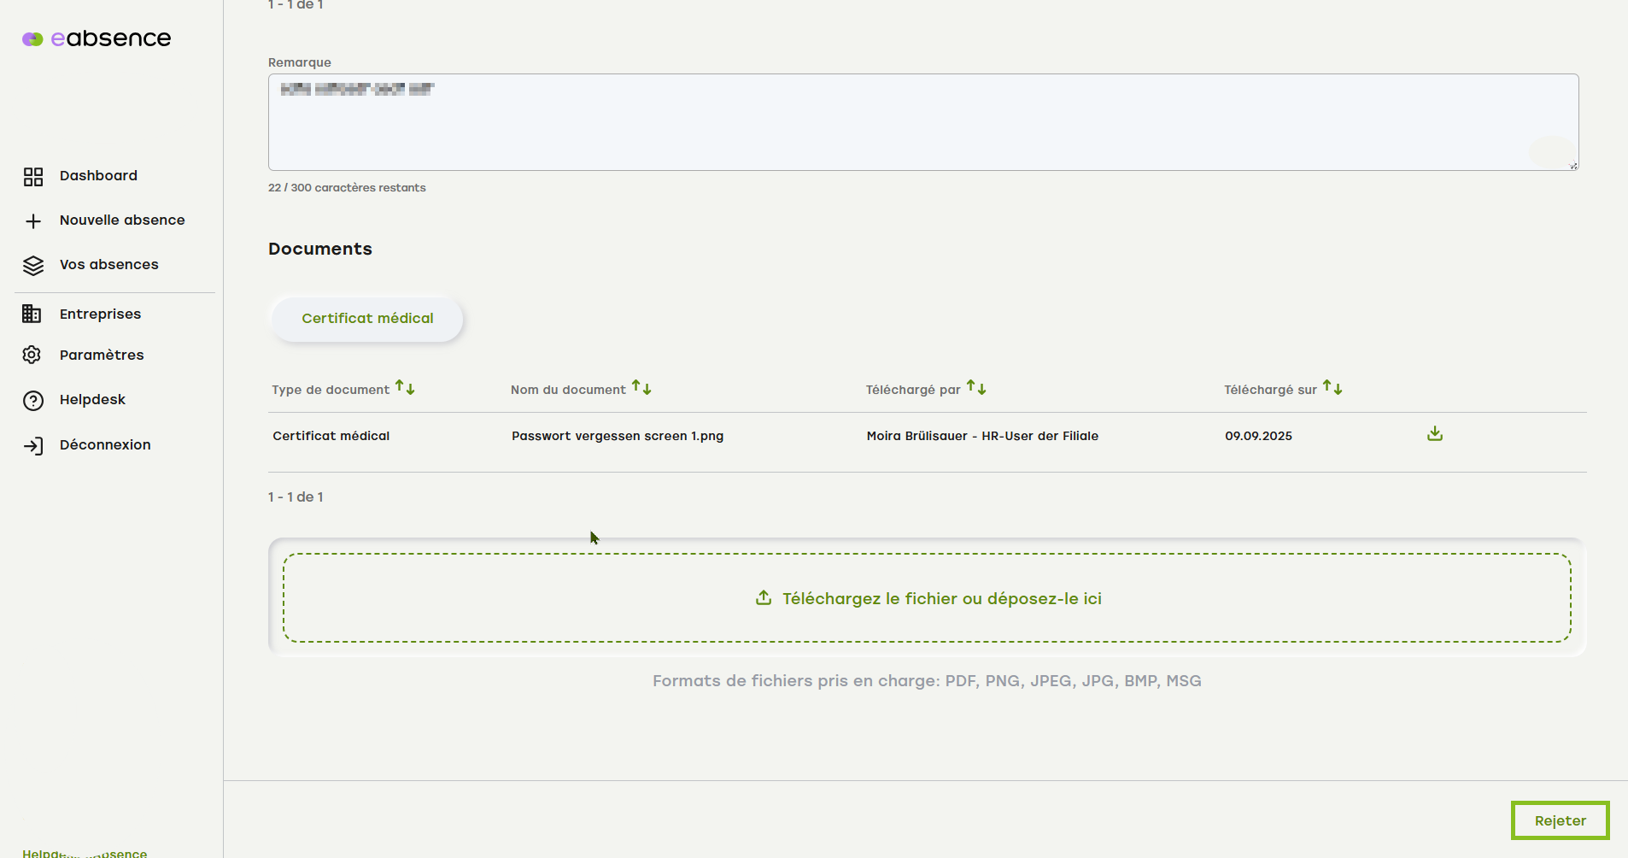Sort by Téléchargé sur column
Screen dimensions: 1628x858
(1332, 389)
